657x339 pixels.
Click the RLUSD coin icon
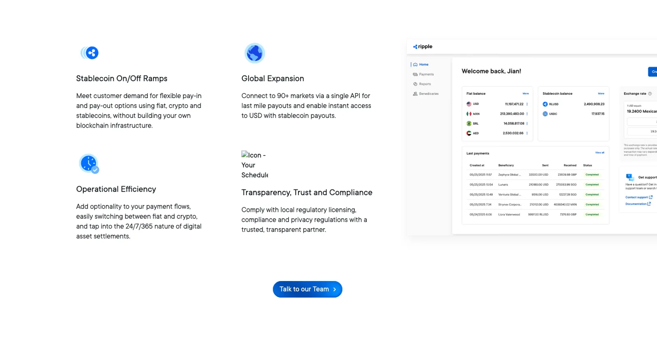click(x=545, y=104)
